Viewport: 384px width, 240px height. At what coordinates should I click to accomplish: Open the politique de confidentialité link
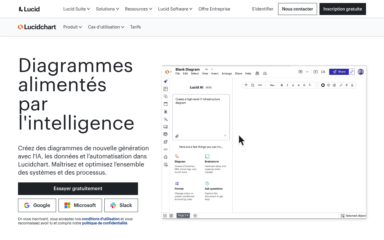105,223
